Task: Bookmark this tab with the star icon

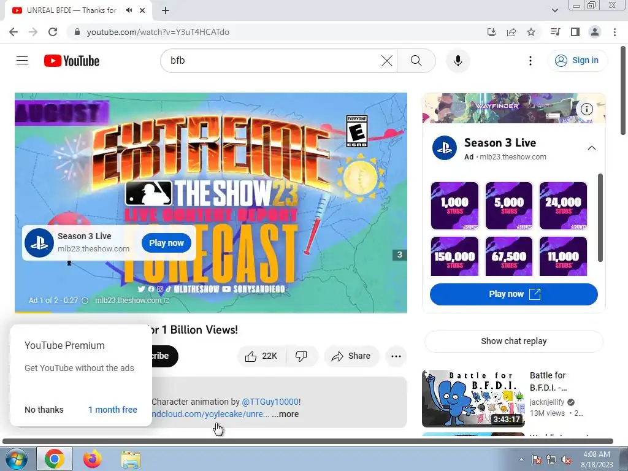Action: [531, 32]
